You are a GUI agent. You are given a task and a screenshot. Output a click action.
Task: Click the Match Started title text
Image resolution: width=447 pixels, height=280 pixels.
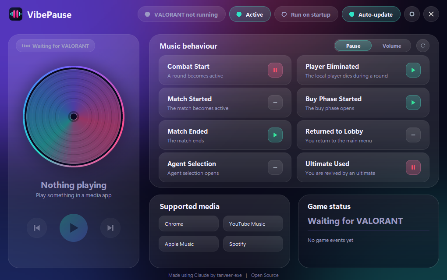tap(190, 99)
